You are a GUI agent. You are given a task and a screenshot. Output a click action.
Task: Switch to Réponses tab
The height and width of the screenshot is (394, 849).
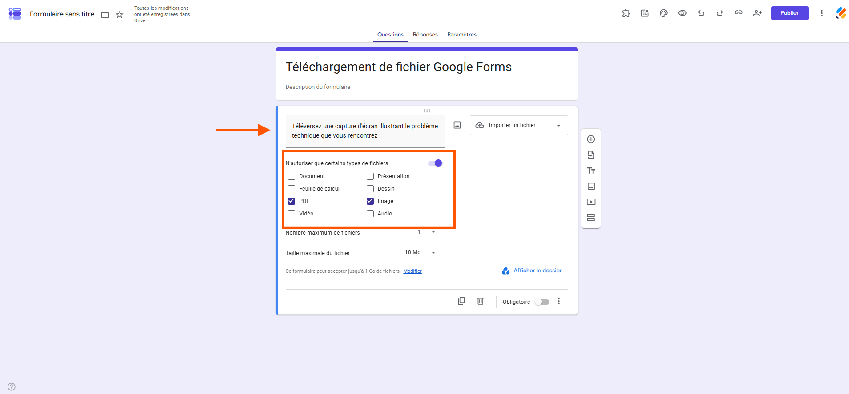point(425,35)
